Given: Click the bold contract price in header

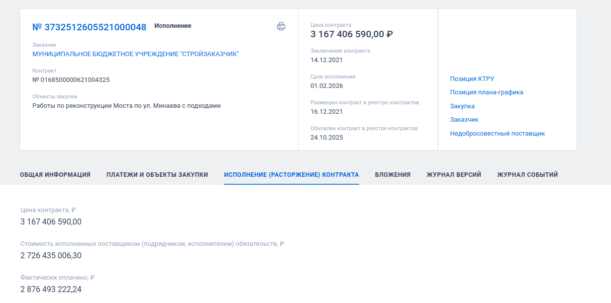Looking at the screenshot, I should (x=351, y=34).
